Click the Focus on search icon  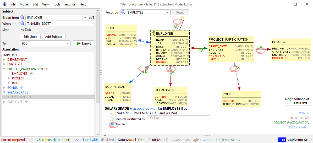(x=123, y=12)
